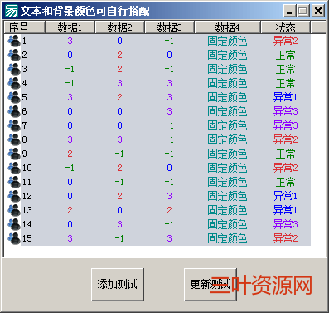The image size is (329, 313).
Task: Click the 数据3 column header
Action: point(170,27)
